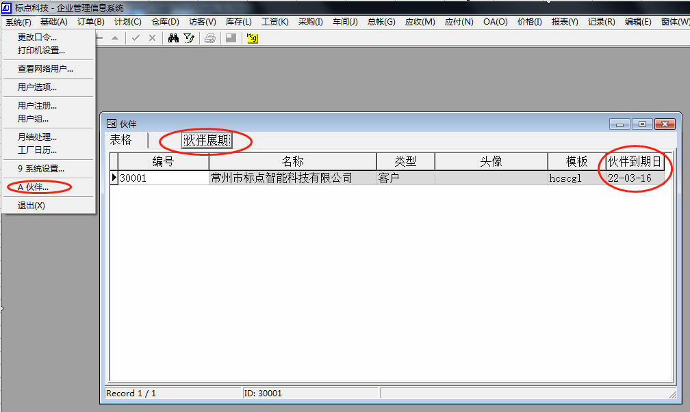The height and width of the screenshot is (412, 690).
Task: Select 更改口令 from the system menu
Action: [37, 37]
